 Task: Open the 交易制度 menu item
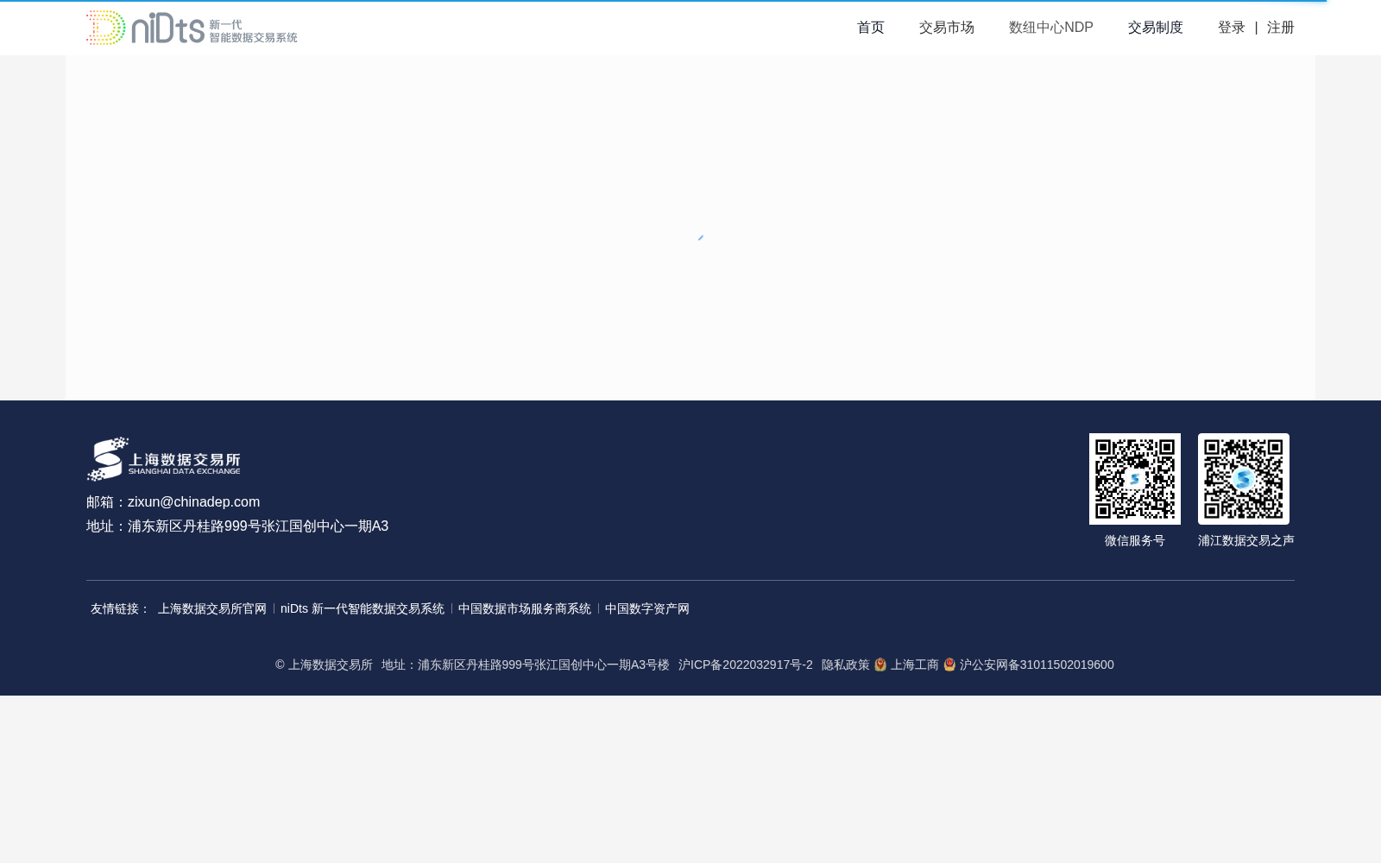pyautogui.click(x=1155, y=28)
